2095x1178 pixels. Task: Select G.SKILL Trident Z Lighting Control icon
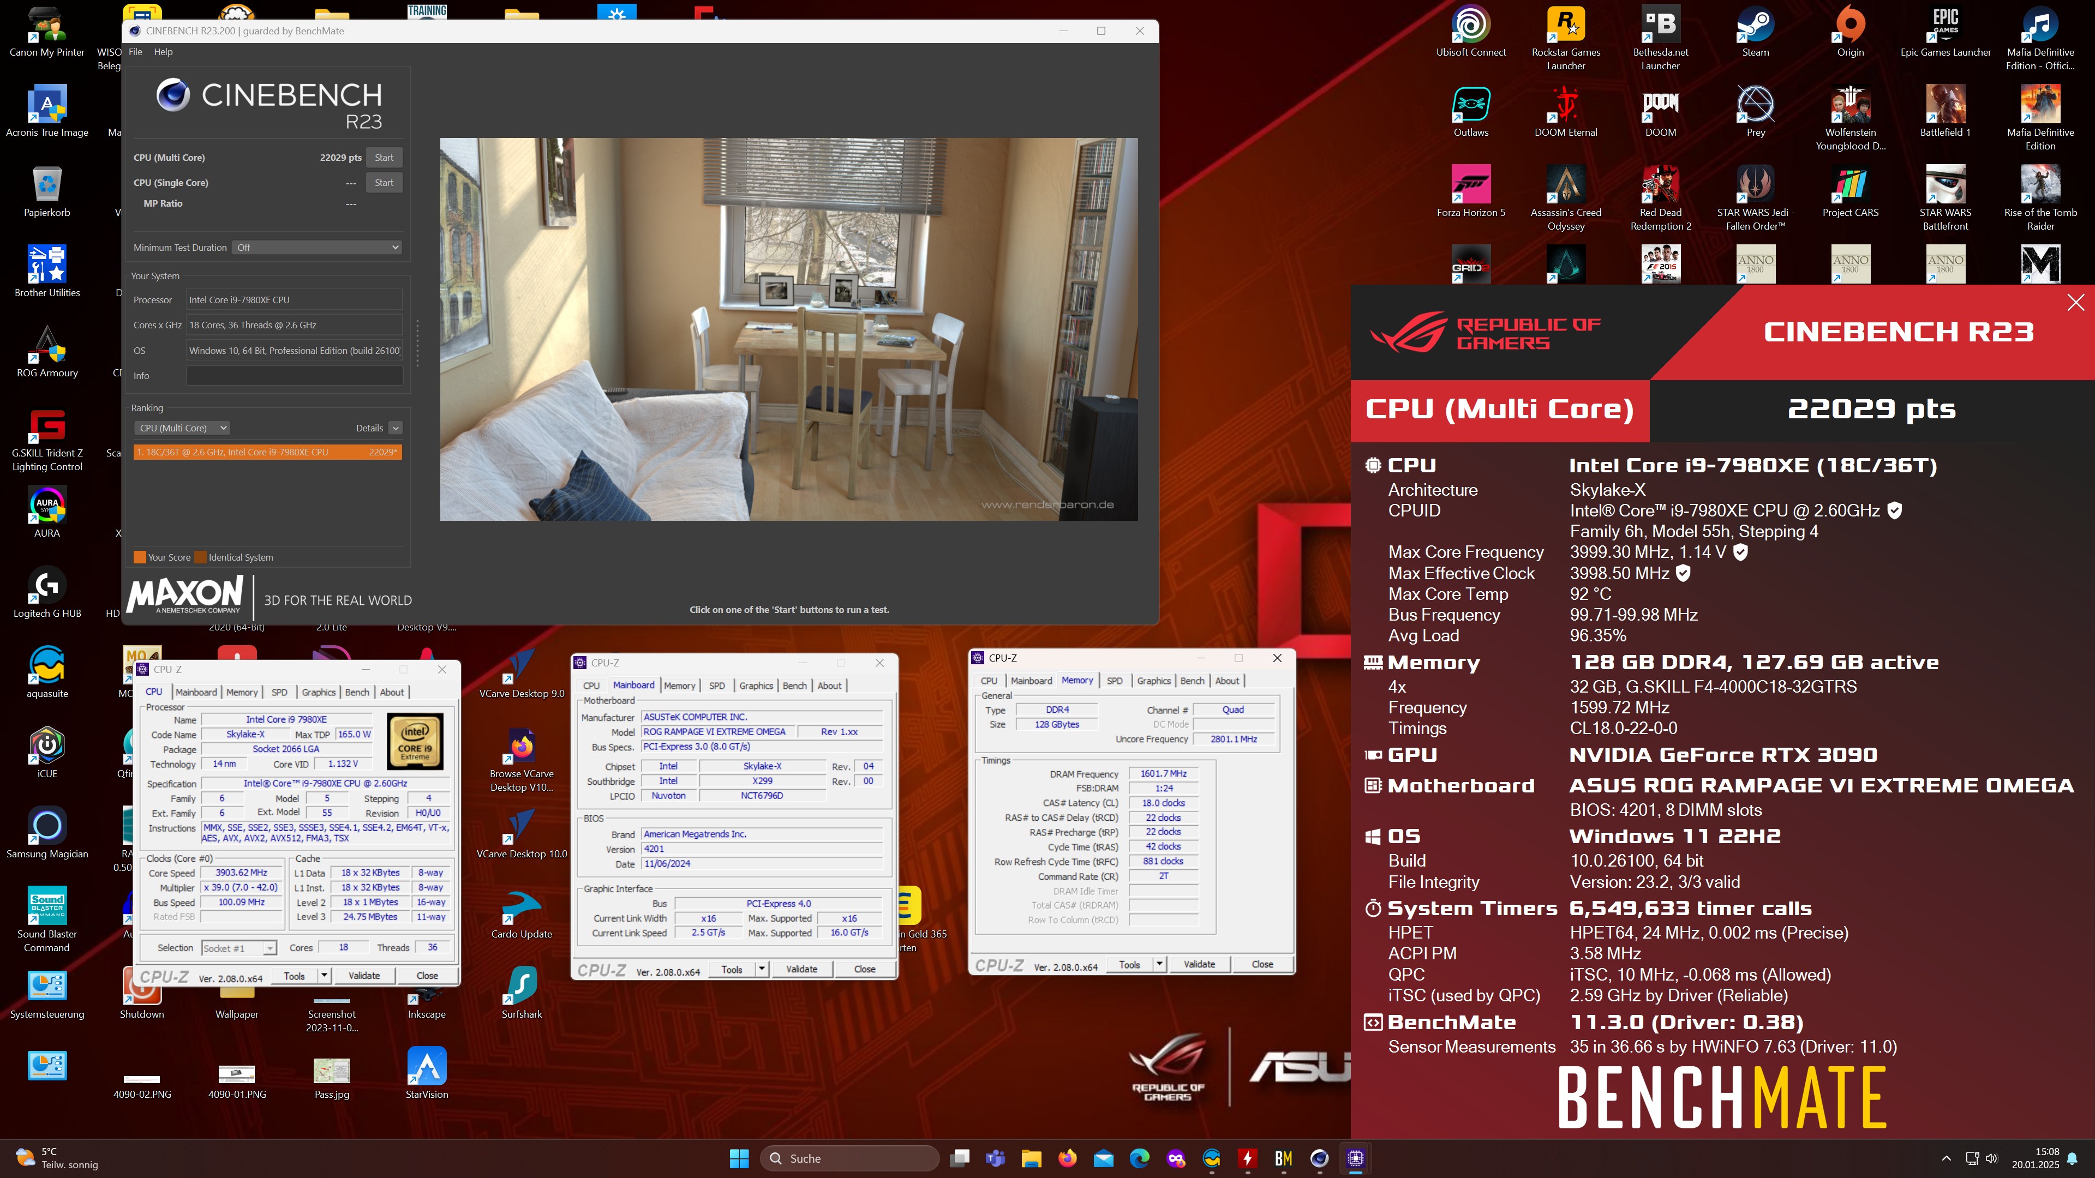click(47, 440)
